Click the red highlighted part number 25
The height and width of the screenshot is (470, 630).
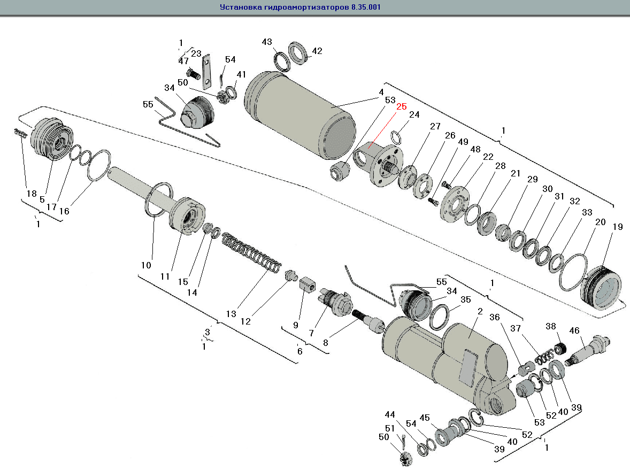[401, 106]
